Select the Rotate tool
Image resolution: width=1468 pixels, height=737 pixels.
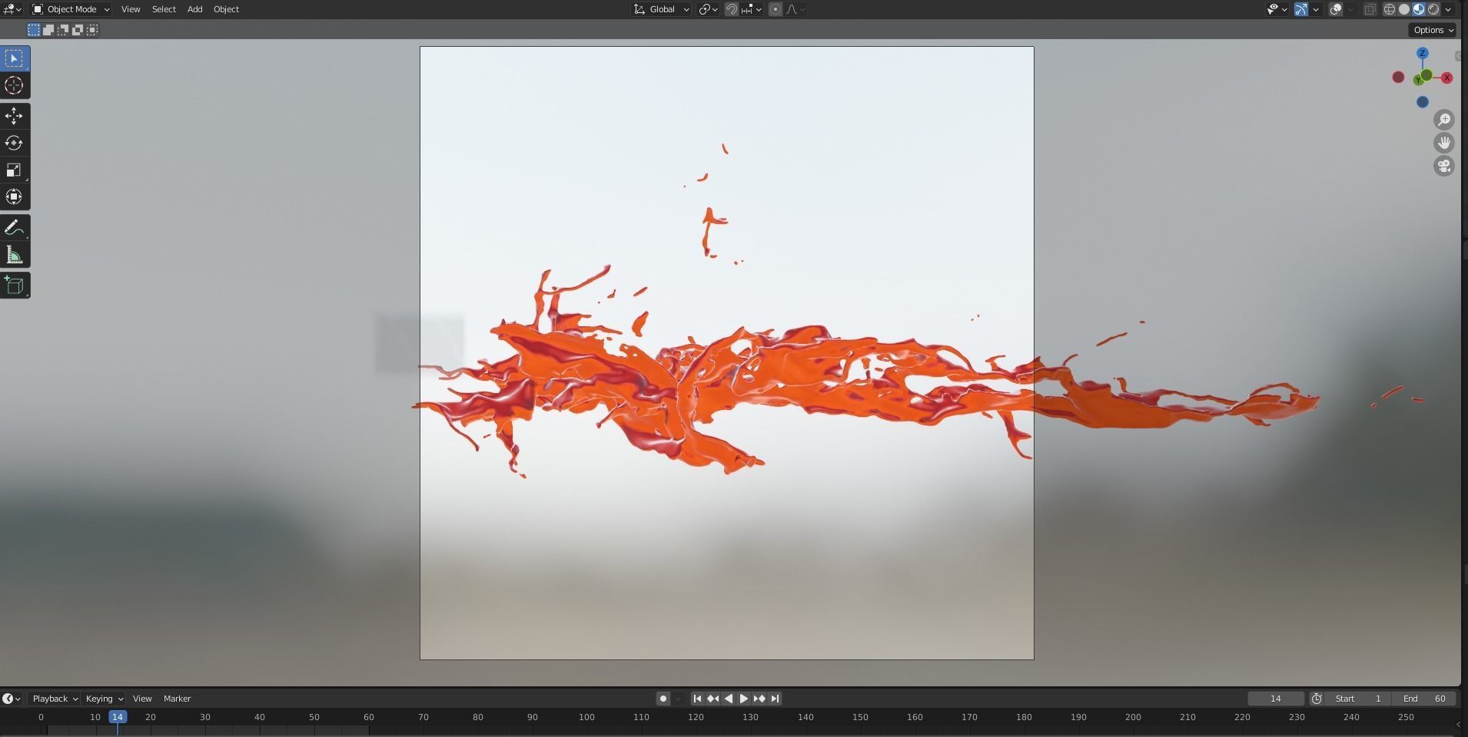click(x=15, y=143)
